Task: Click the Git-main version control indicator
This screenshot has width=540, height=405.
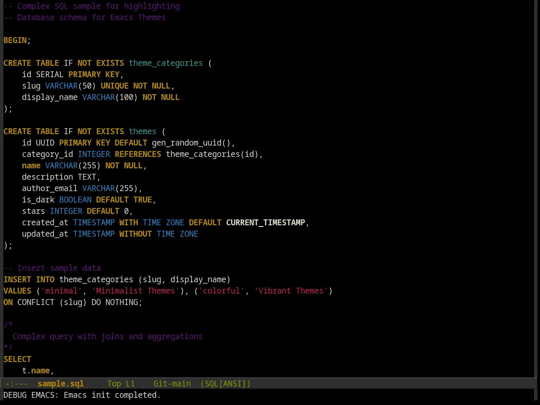Action: [x=172, y=384]
